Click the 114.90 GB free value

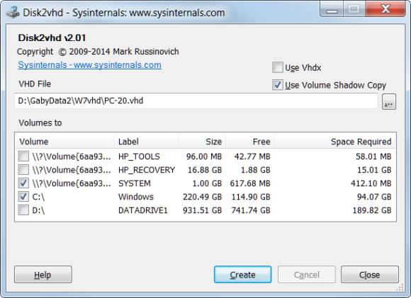click(x=251, y=197)
